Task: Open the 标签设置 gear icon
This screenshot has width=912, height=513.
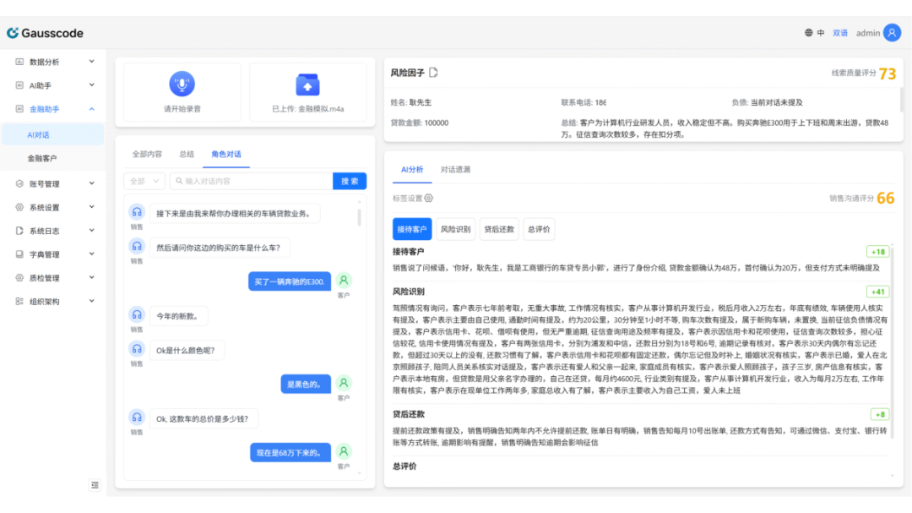Action: point(429,199)
